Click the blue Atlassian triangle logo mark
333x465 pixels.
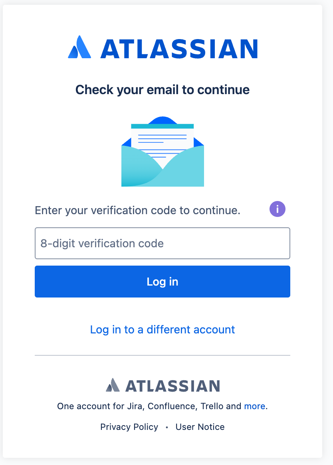tap(79, 48)
